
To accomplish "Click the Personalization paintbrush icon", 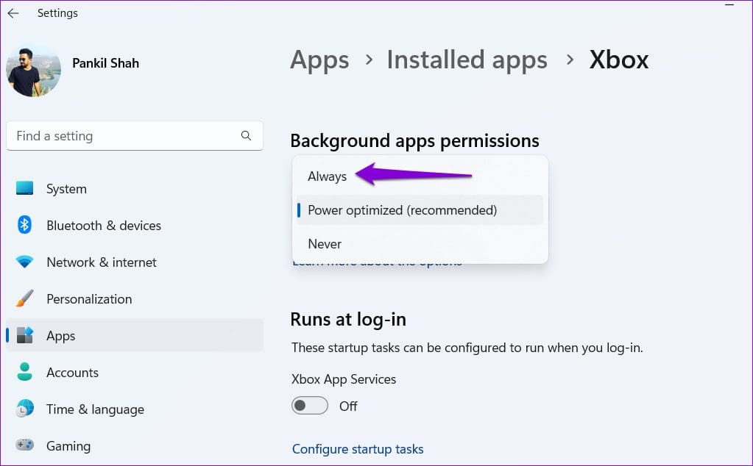I will [x=24, y=298].
